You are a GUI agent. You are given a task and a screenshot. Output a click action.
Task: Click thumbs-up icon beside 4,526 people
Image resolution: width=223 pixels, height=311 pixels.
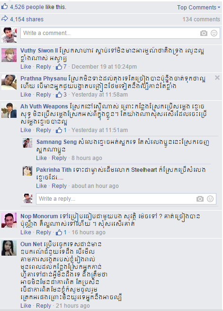[4, 7]
